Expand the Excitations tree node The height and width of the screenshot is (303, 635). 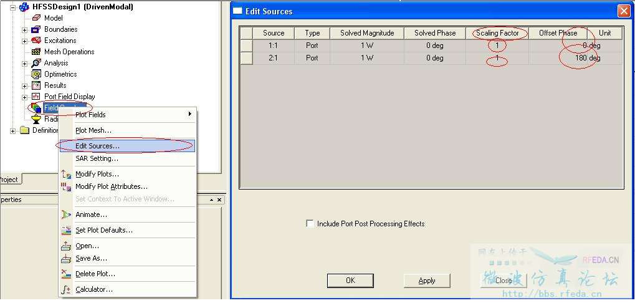[x=25, y=41]
